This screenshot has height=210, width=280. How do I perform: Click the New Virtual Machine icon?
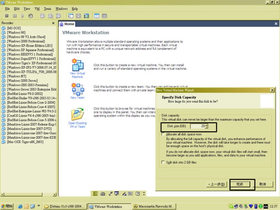coord(77,65)
